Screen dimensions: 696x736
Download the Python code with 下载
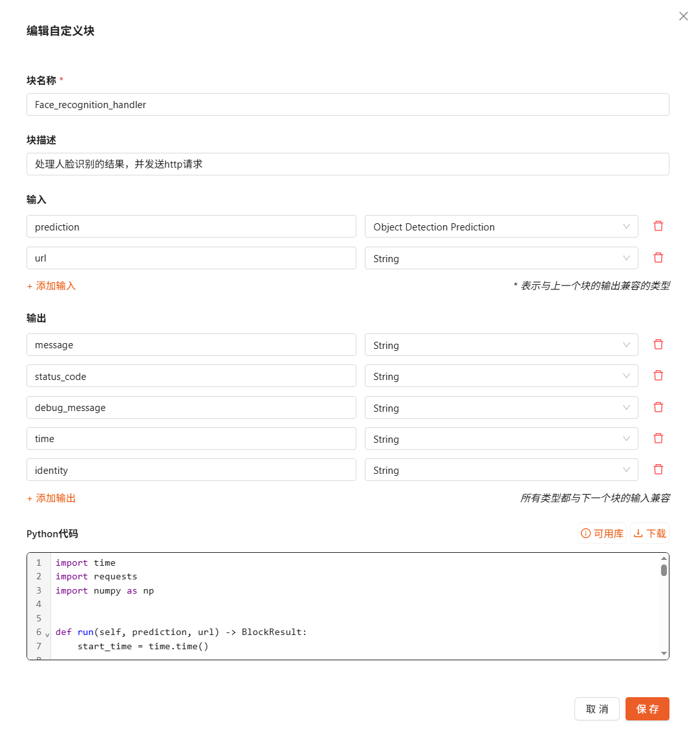click(649, 533)
